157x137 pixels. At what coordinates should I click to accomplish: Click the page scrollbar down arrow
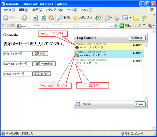154,128
